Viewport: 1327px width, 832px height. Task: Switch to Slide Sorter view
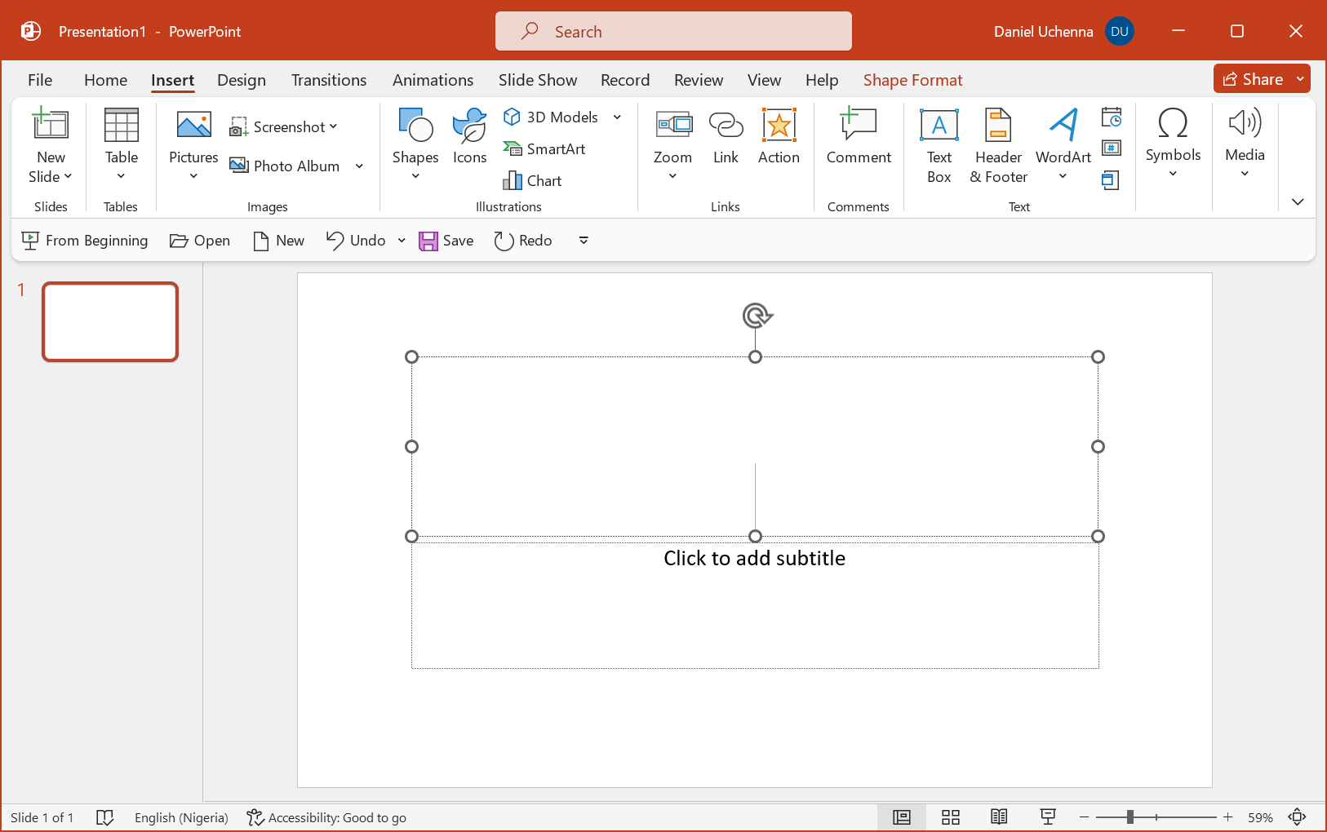click(950, 817)
